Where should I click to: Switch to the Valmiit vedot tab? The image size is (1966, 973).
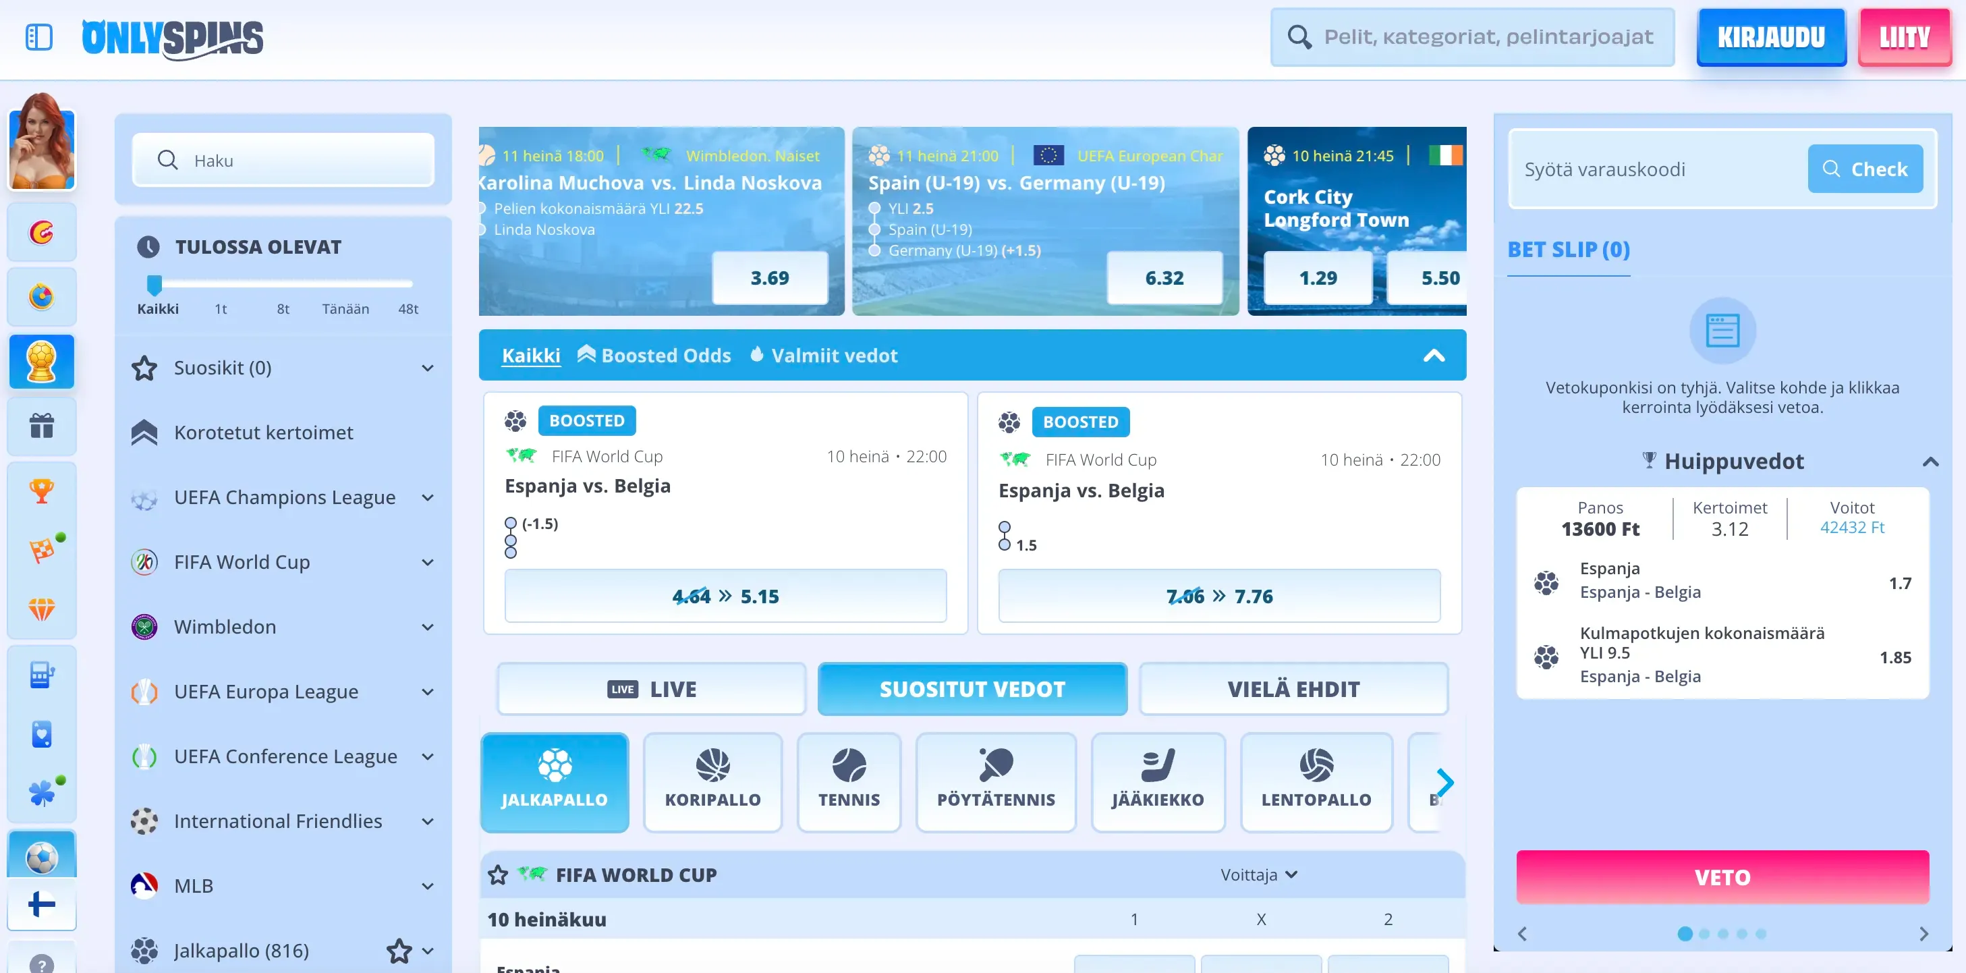click(x=824, y=356)
